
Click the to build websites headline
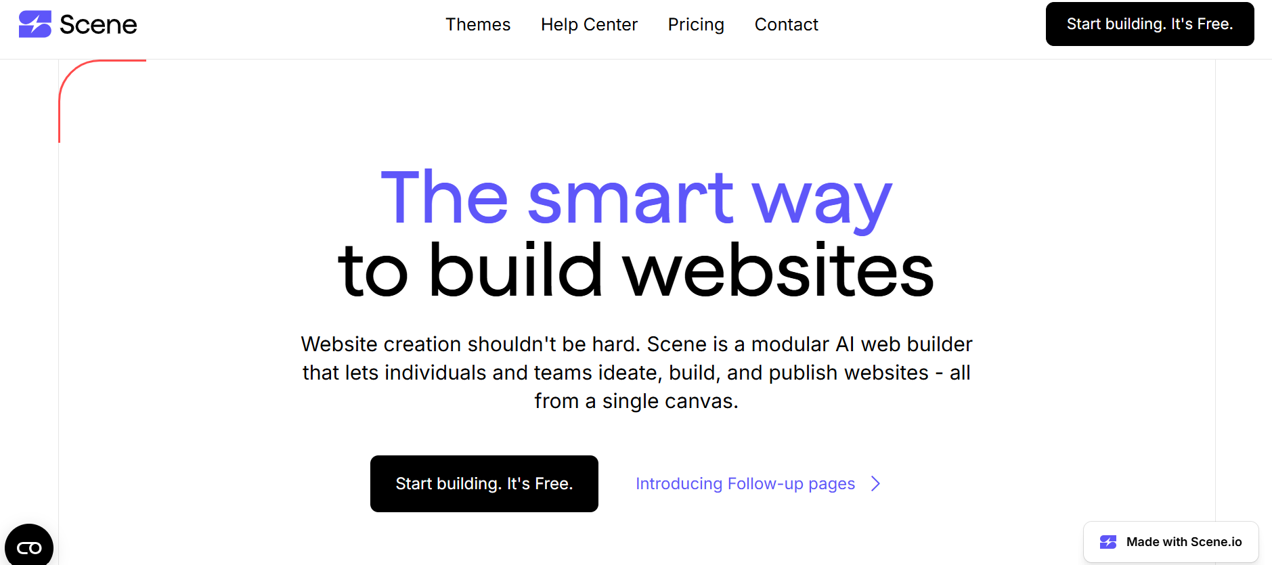tap(636, 271)
